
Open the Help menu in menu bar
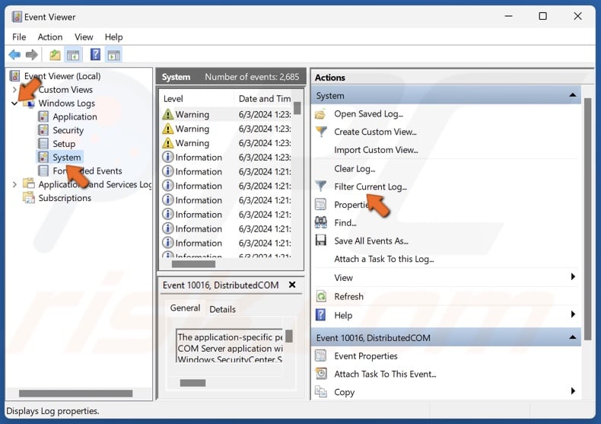[x=113, y=37]
